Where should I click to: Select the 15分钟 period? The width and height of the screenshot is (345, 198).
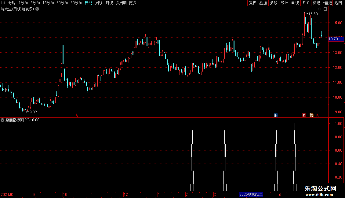[48, 3]
